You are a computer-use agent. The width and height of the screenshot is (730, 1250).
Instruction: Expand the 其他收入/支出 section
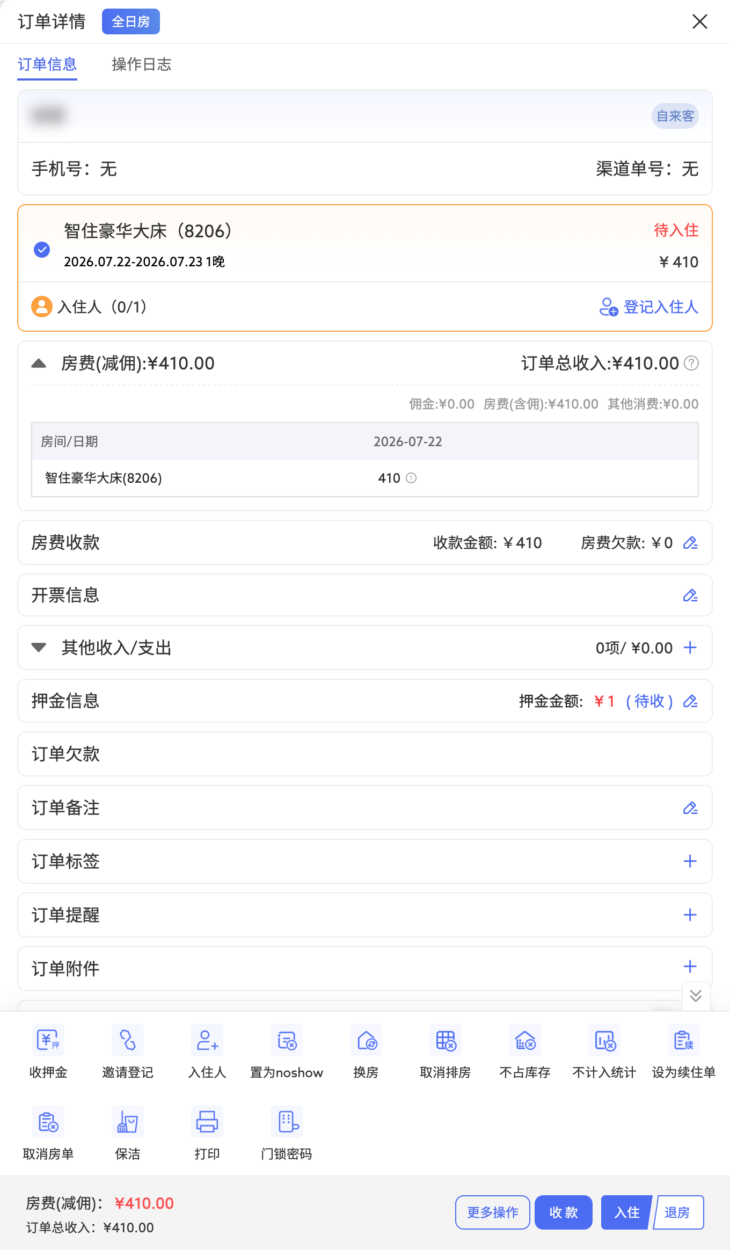(39, 648)
